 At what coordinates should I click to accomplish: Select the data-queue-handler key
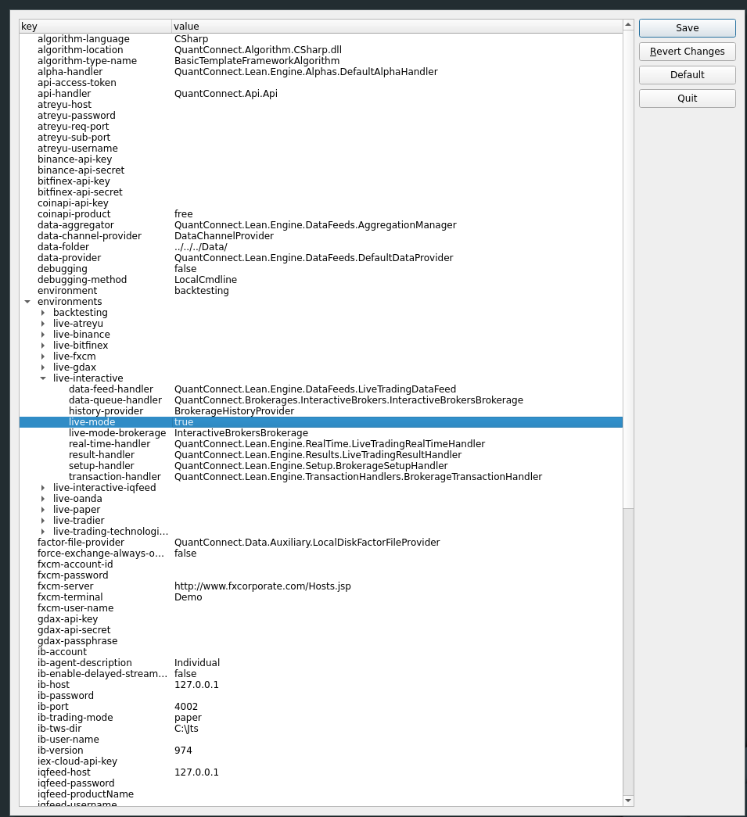[115, 400]
